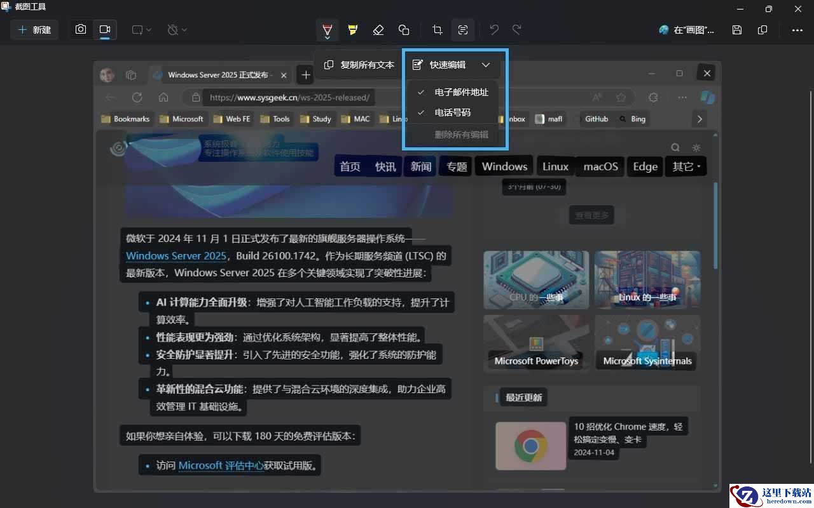Click the extensions puzzle icon in the capture

click(652, 97)
